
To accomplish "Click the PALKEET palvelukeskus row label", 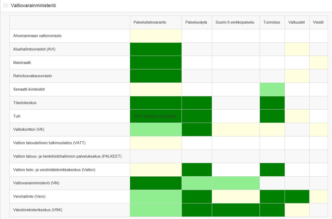I will 67,157.
